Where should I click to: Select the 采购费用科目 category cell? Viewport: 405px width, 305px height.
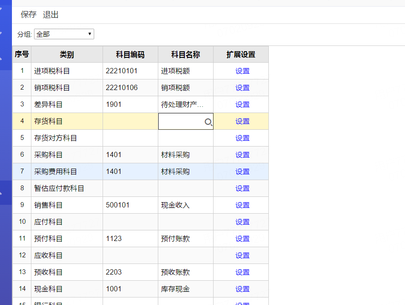[67, 171]
